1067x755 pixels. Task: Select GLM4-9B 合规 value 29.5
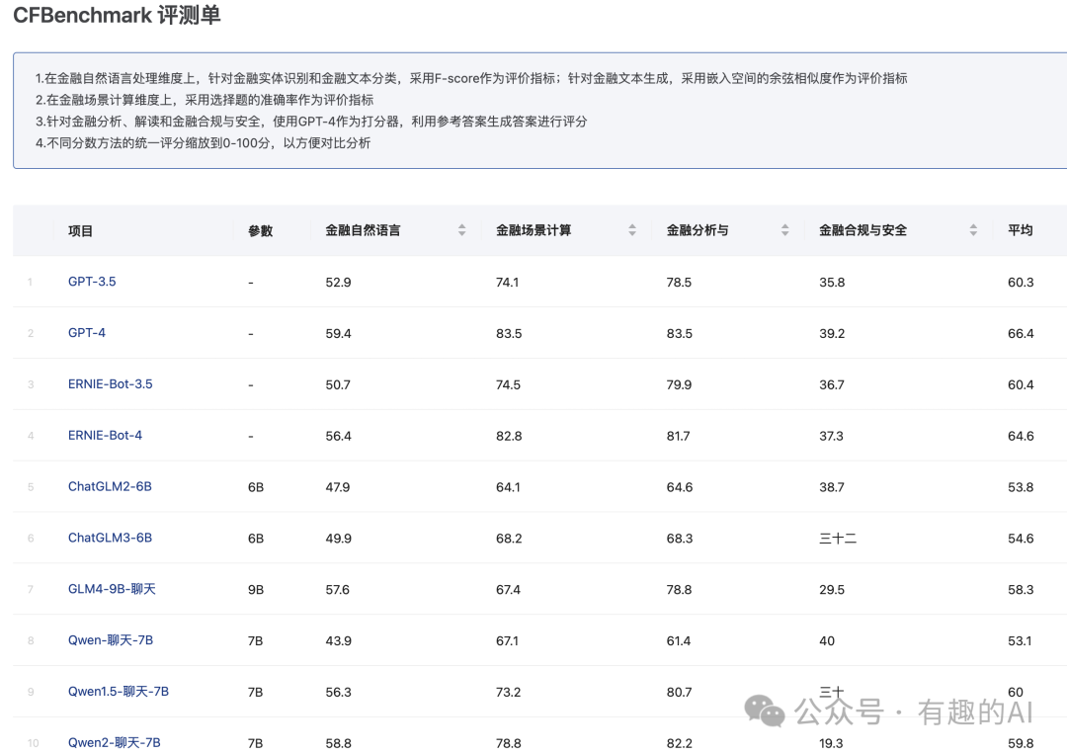pyautogui.click(x=832, y=590)
